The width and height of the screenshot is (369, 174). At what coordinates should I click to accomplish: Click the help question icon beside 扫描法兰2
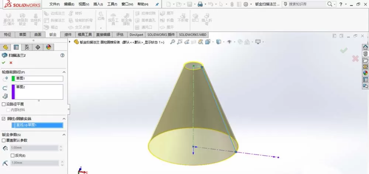pos(62,55)
